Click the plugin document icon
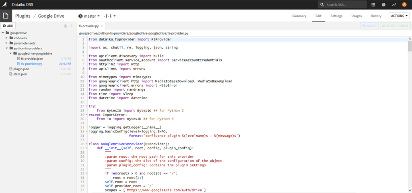The height and width of the screenshot is (193, 412). pyautogui.click(x=6, y=16)
